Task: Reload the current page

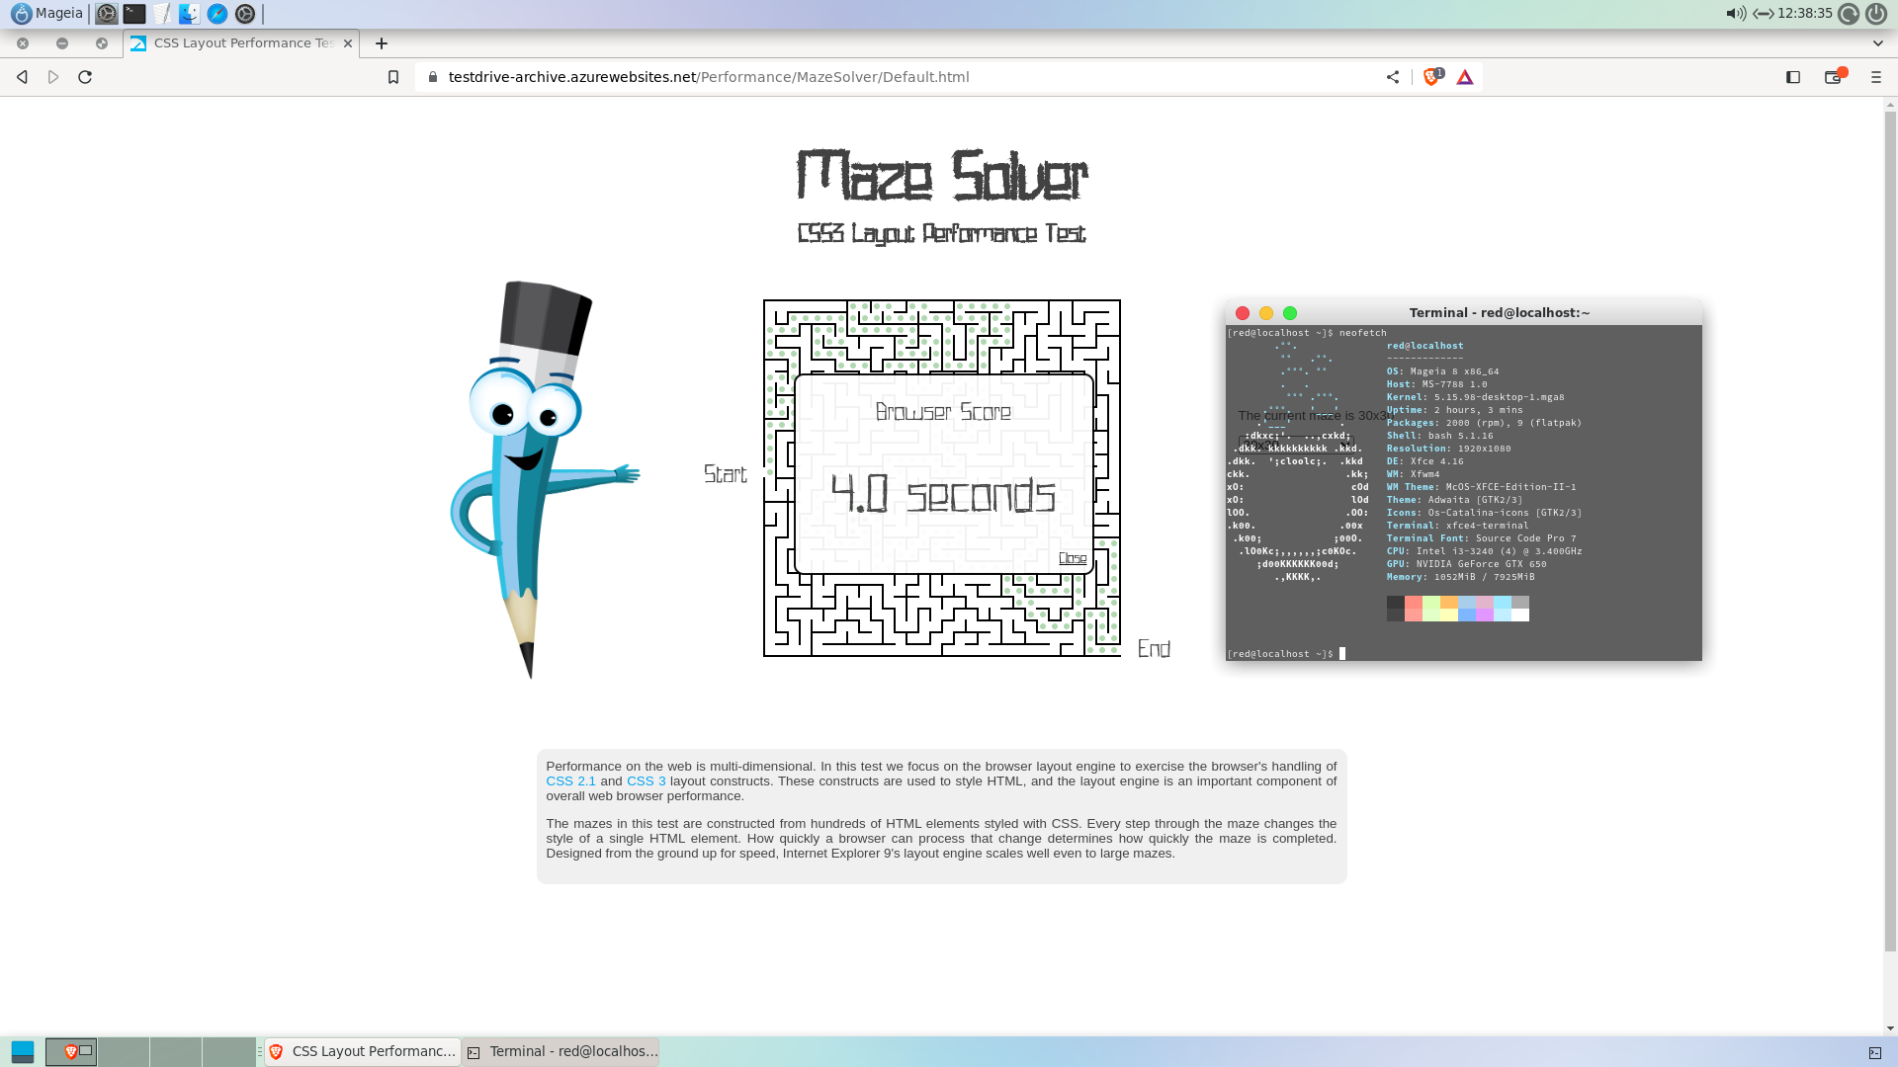Action: click(x=85, y=77)
